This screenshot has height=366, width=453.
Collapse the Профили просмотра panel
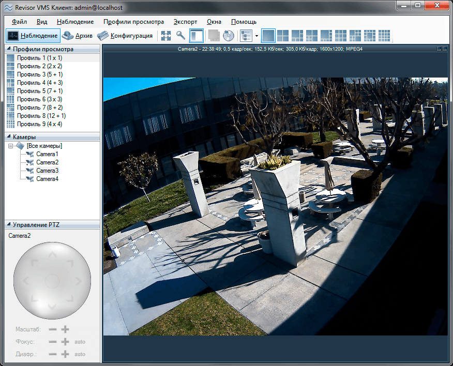pyautogui.click(x=9, y=49)
